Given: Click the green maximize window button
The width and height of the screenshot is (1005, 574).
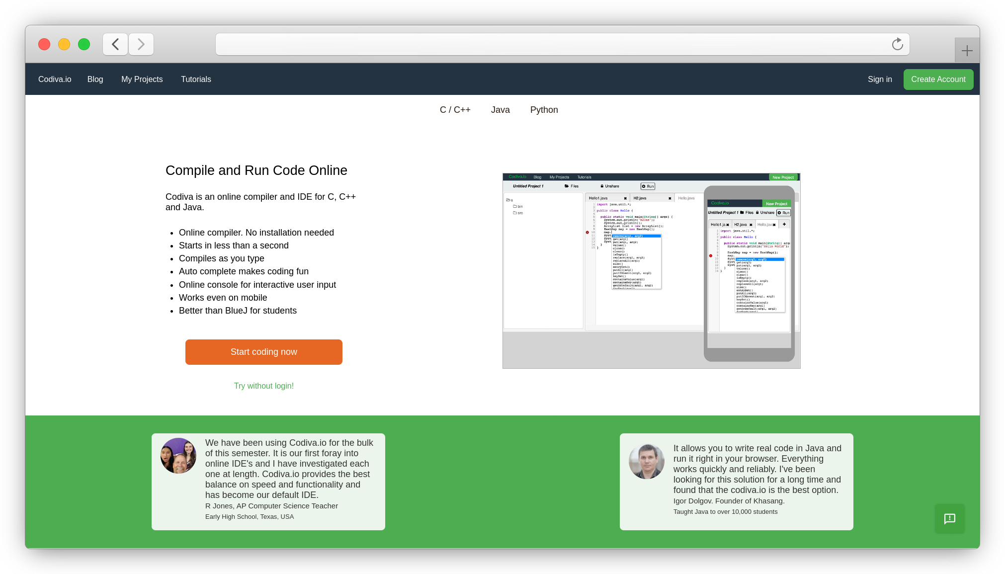Looking at the screenshot, I should coord(84,44).
